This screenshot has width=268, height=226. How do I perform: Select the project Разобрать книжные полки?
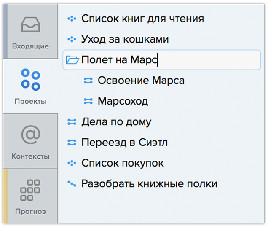point(149,184)
